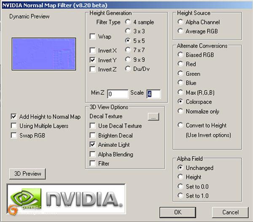Enable Alpha Blending checkbox
The image size is (253, 222).
point(93,154)
